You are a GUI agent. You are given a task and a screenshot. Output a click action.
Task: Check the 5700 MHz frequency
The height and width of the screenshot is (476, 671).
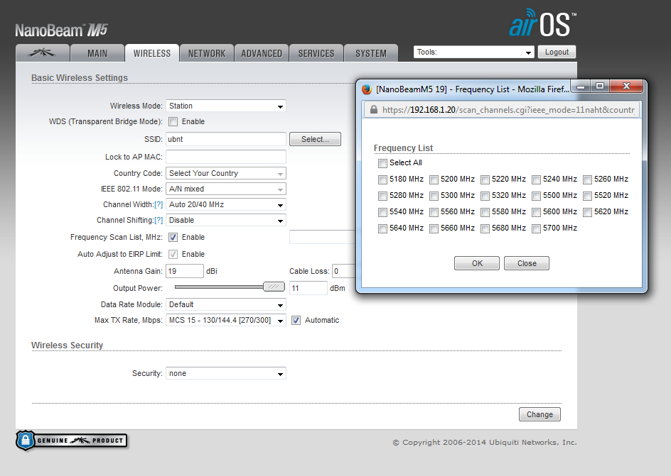[x=536, y=228]
